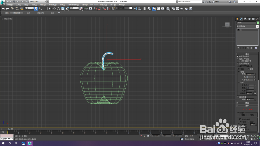Switch to the Utilities hammer tab
260x146 pixels.
coord(257,19)
